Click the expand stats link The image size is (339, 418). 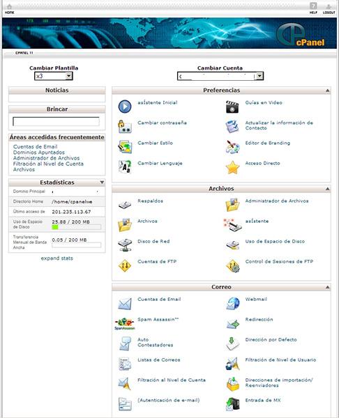click(x=57, y=258)
